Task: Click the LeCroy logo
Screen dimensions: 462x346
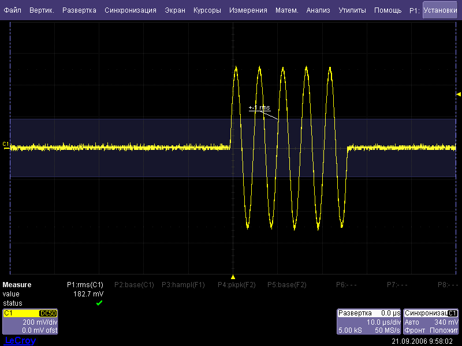Action: [20, 341]
